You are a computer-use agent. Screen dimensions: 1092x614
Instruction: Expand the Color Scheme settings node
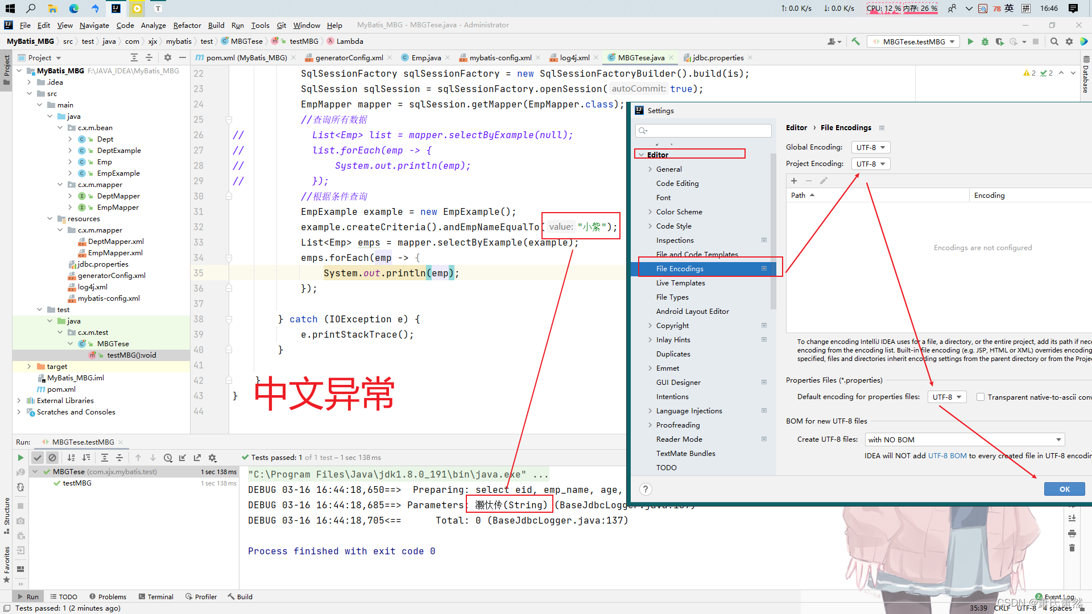point(650,211)
